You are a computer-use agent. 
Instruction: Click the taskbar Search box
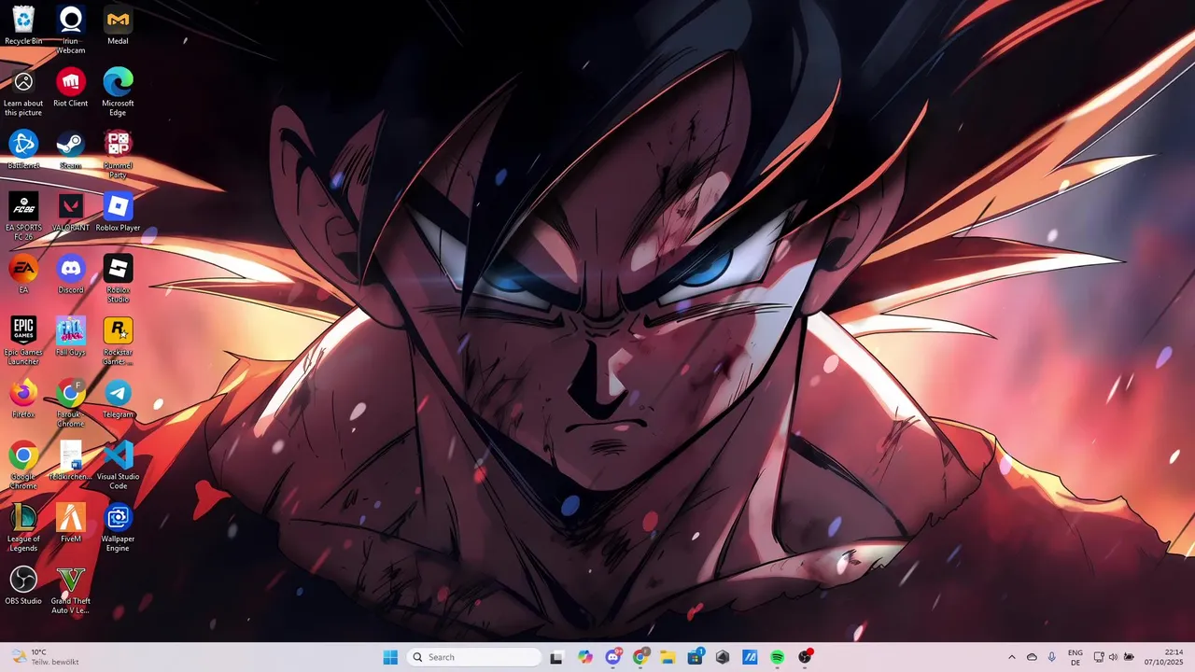click(x=474, y=657)
